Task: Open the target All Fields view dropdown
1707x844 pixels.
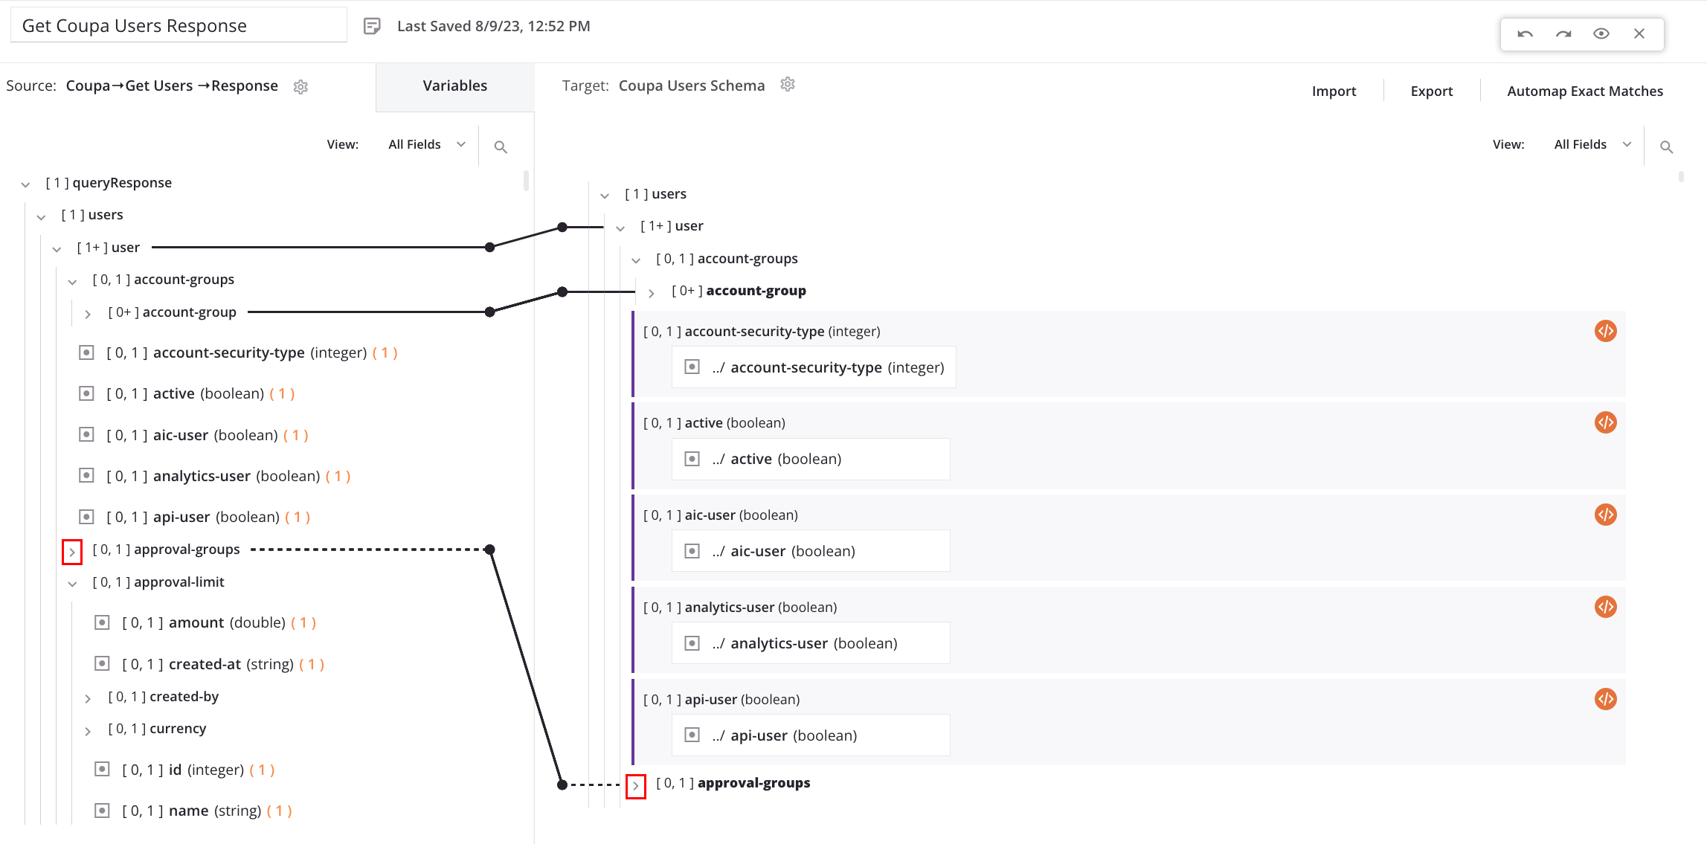Action: [x=1592, y=144]
